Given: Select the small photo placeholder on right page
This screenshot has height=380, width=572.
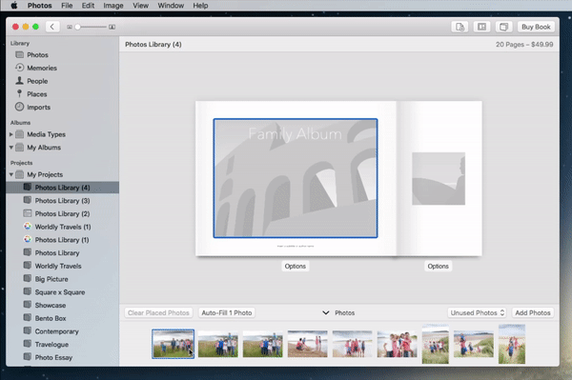Looking at the screenshot, I should (439, 178).
